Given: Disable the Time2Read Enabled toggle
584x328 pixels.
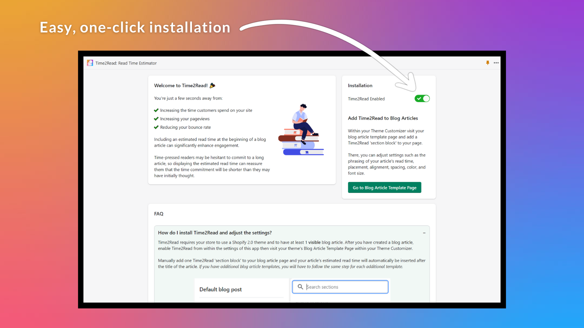Looking at the screenshot, I should pyautogui.click(x=422, y=98).
